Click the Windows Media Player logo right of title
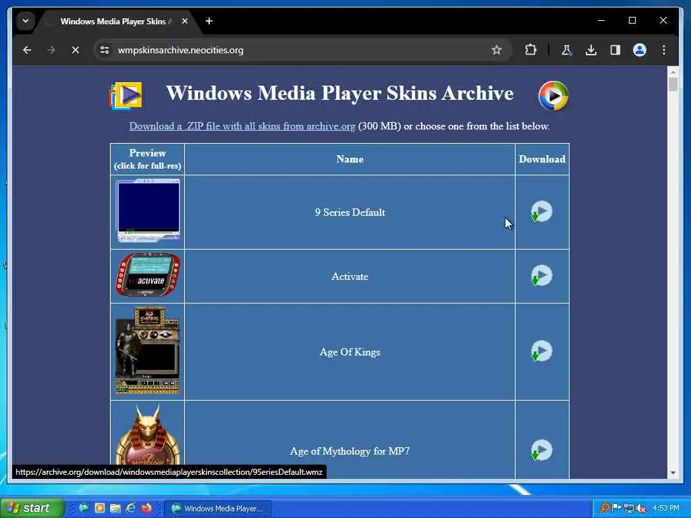Screen dimensions: 691x518 click(x=553, y=96)
